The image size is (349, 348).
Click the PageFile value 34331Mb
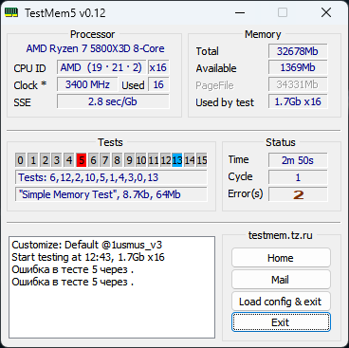point(298,84)
